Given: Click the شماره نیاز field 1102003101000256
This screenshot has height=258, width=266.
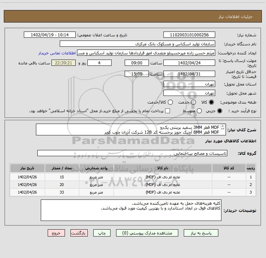Looking at the screenshot, I should (x=189, y=35).
